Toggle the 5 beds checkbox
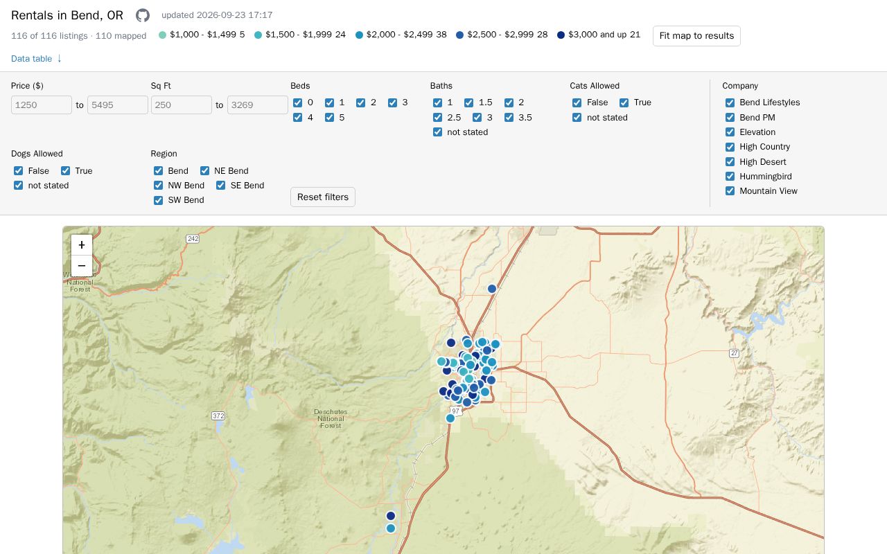Viewport: 887px width, 554px height. [x=330, y=118]
